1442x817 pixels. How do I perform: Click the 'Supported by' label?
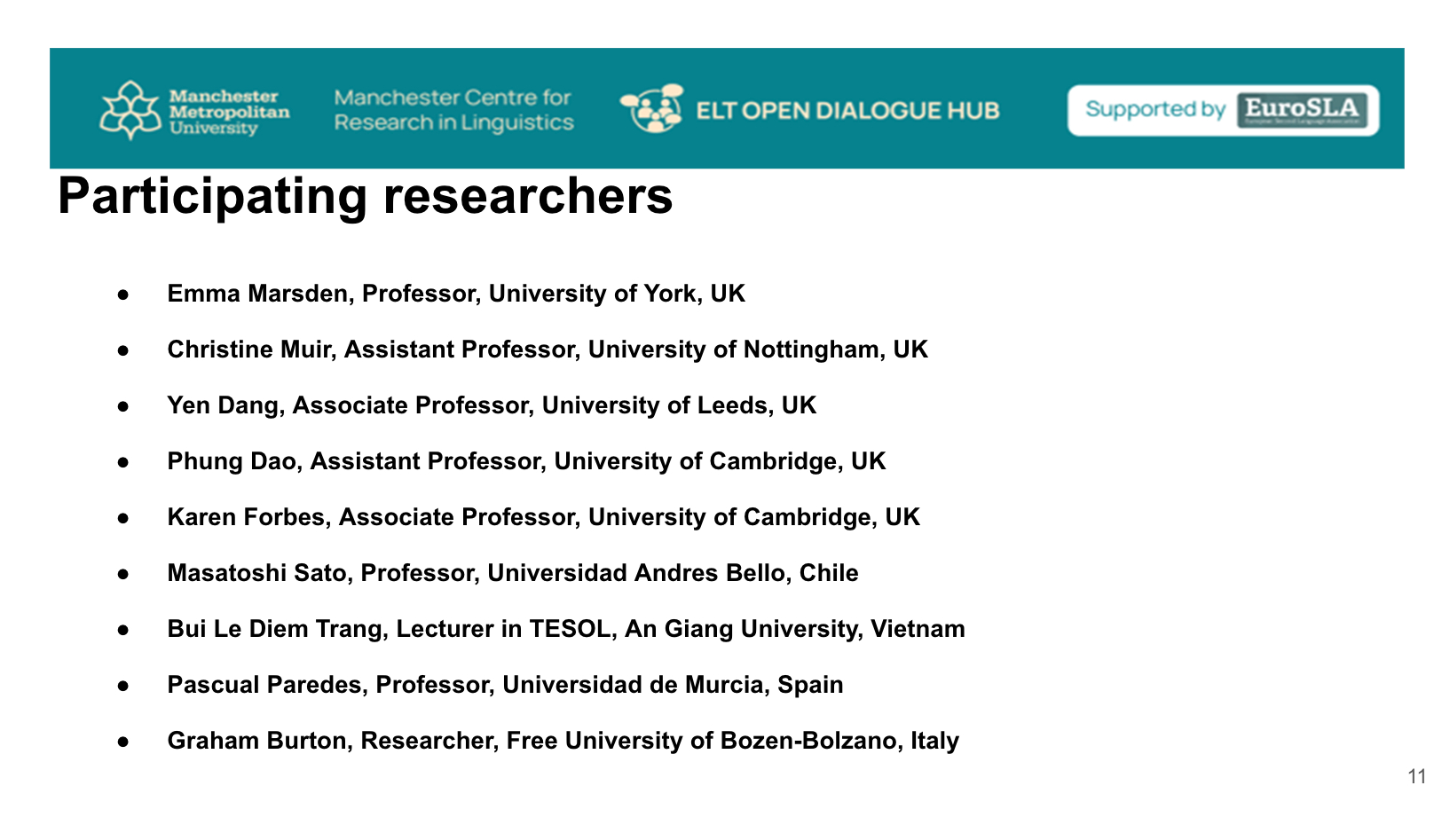tap(1154, 109)
